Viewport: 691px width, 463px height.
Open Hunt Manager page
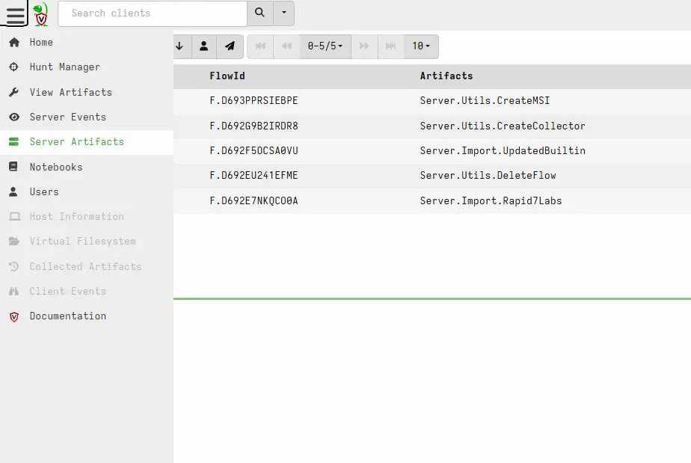(87, 67)
